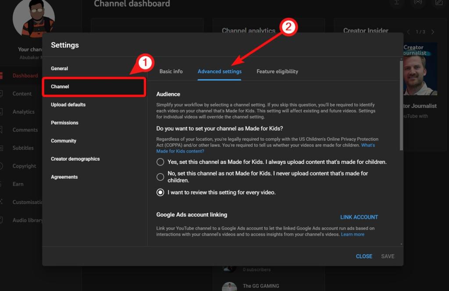449x291 pixels.
Task: Open Content from the left sidebar
Action: coord(21,93)
